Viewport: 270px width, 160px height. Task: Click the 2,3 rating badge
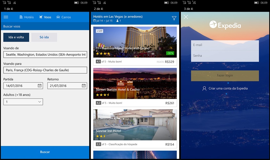coord(98,144)
